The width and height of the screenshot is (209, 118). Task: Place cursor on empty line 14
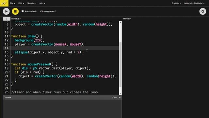pos(65,48)
